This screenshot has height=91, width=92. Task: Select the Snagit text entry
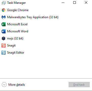coord(11,45)
